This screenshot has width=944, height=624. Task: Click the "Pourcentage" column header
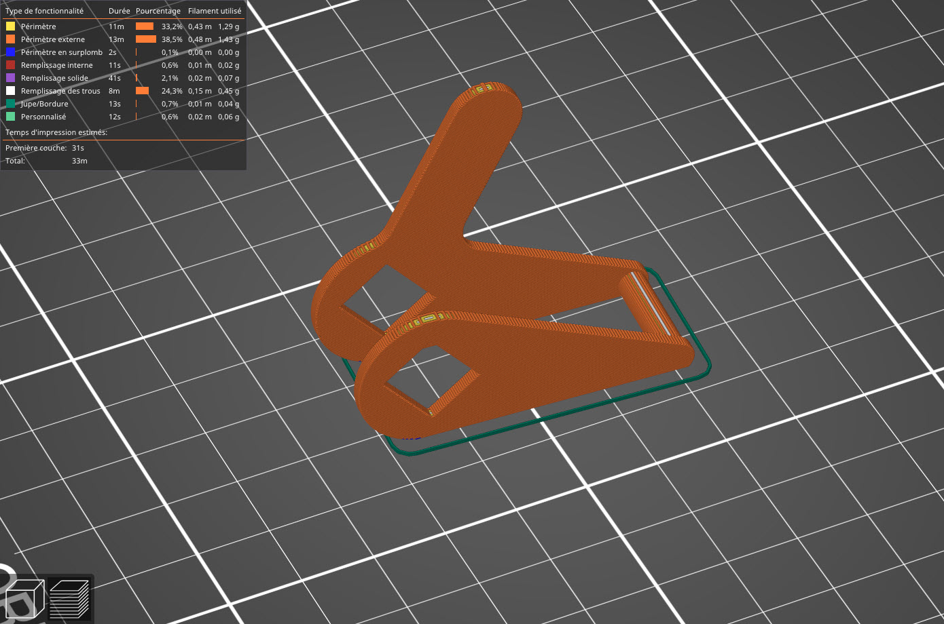(158, 11)
